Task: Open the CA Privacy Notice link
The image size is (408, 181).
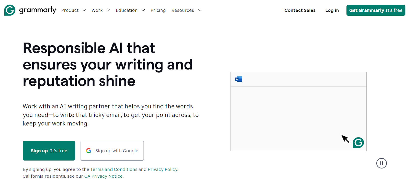Action: pyautogui.click(x=104, y=176)
